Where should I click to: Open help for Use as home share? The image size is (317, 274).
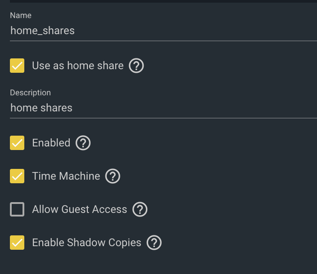(136, 66)
